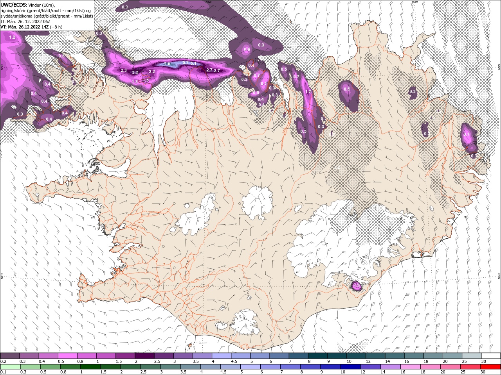Click the purple precipitation patch labeled 1.7

469,137
